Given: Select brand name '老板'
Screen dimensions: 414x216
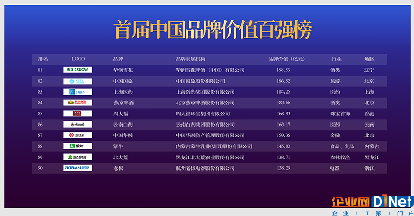Looking at the screenshot, I should coord(118,168).
